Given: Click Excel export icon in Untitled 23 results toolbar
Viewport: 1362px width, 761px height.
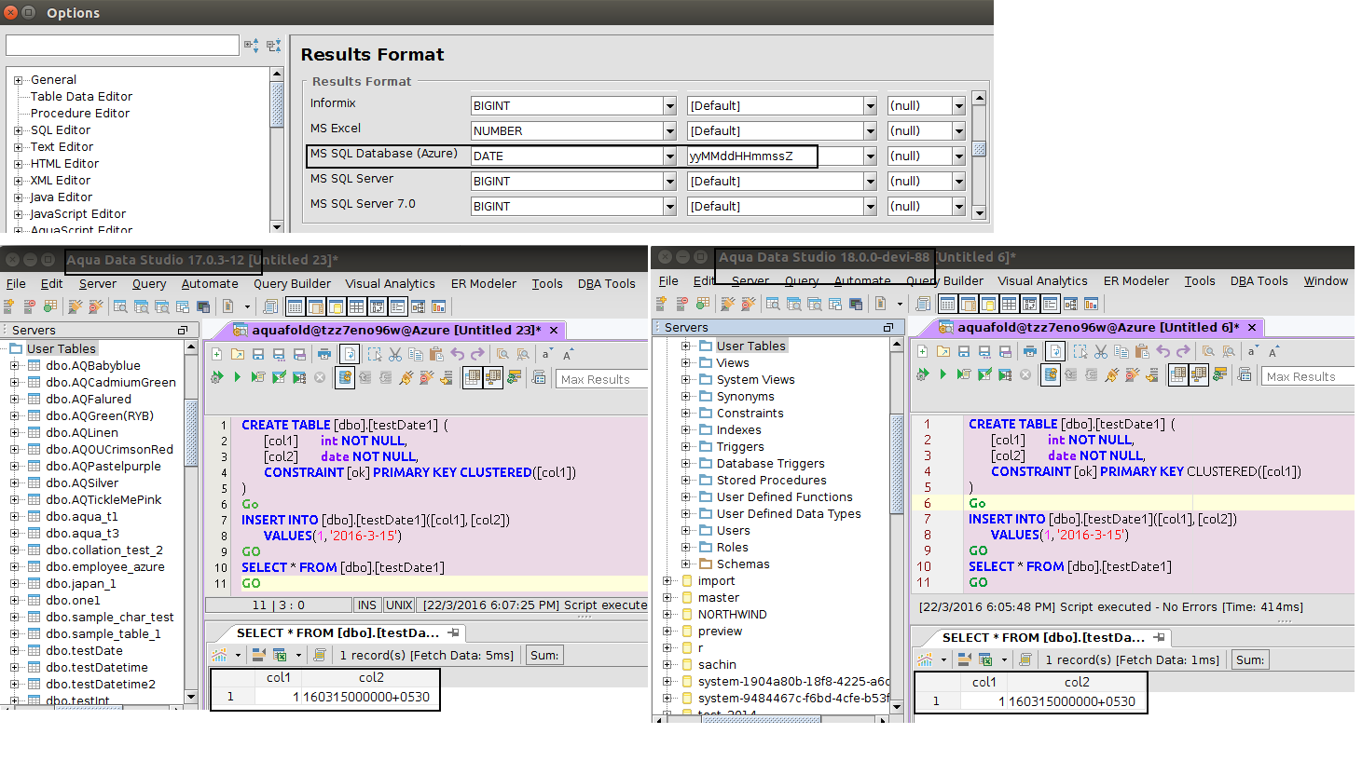Looking at the screenshot, I should coord(279,655).
